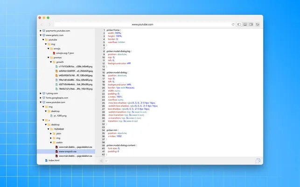
Task: Click the reload icon in the address bar
Action: [x=233, y=25]
